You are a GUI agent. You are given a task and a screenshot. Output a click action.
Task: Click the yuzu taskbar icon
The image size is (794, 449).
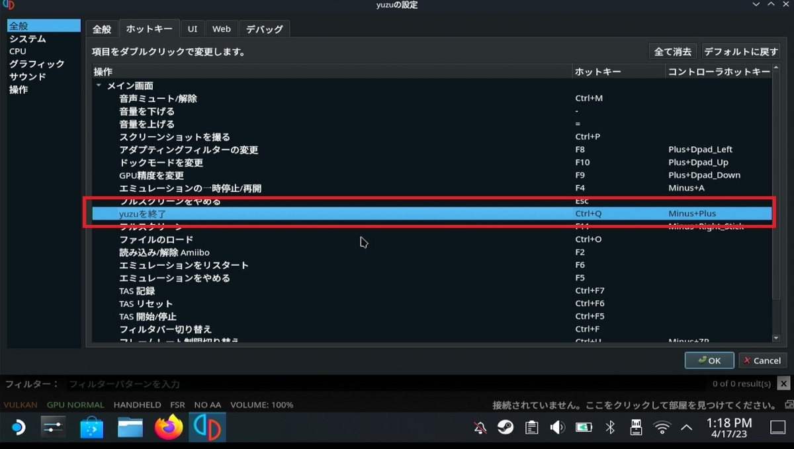pyautogui.click(x=207, y=428)
